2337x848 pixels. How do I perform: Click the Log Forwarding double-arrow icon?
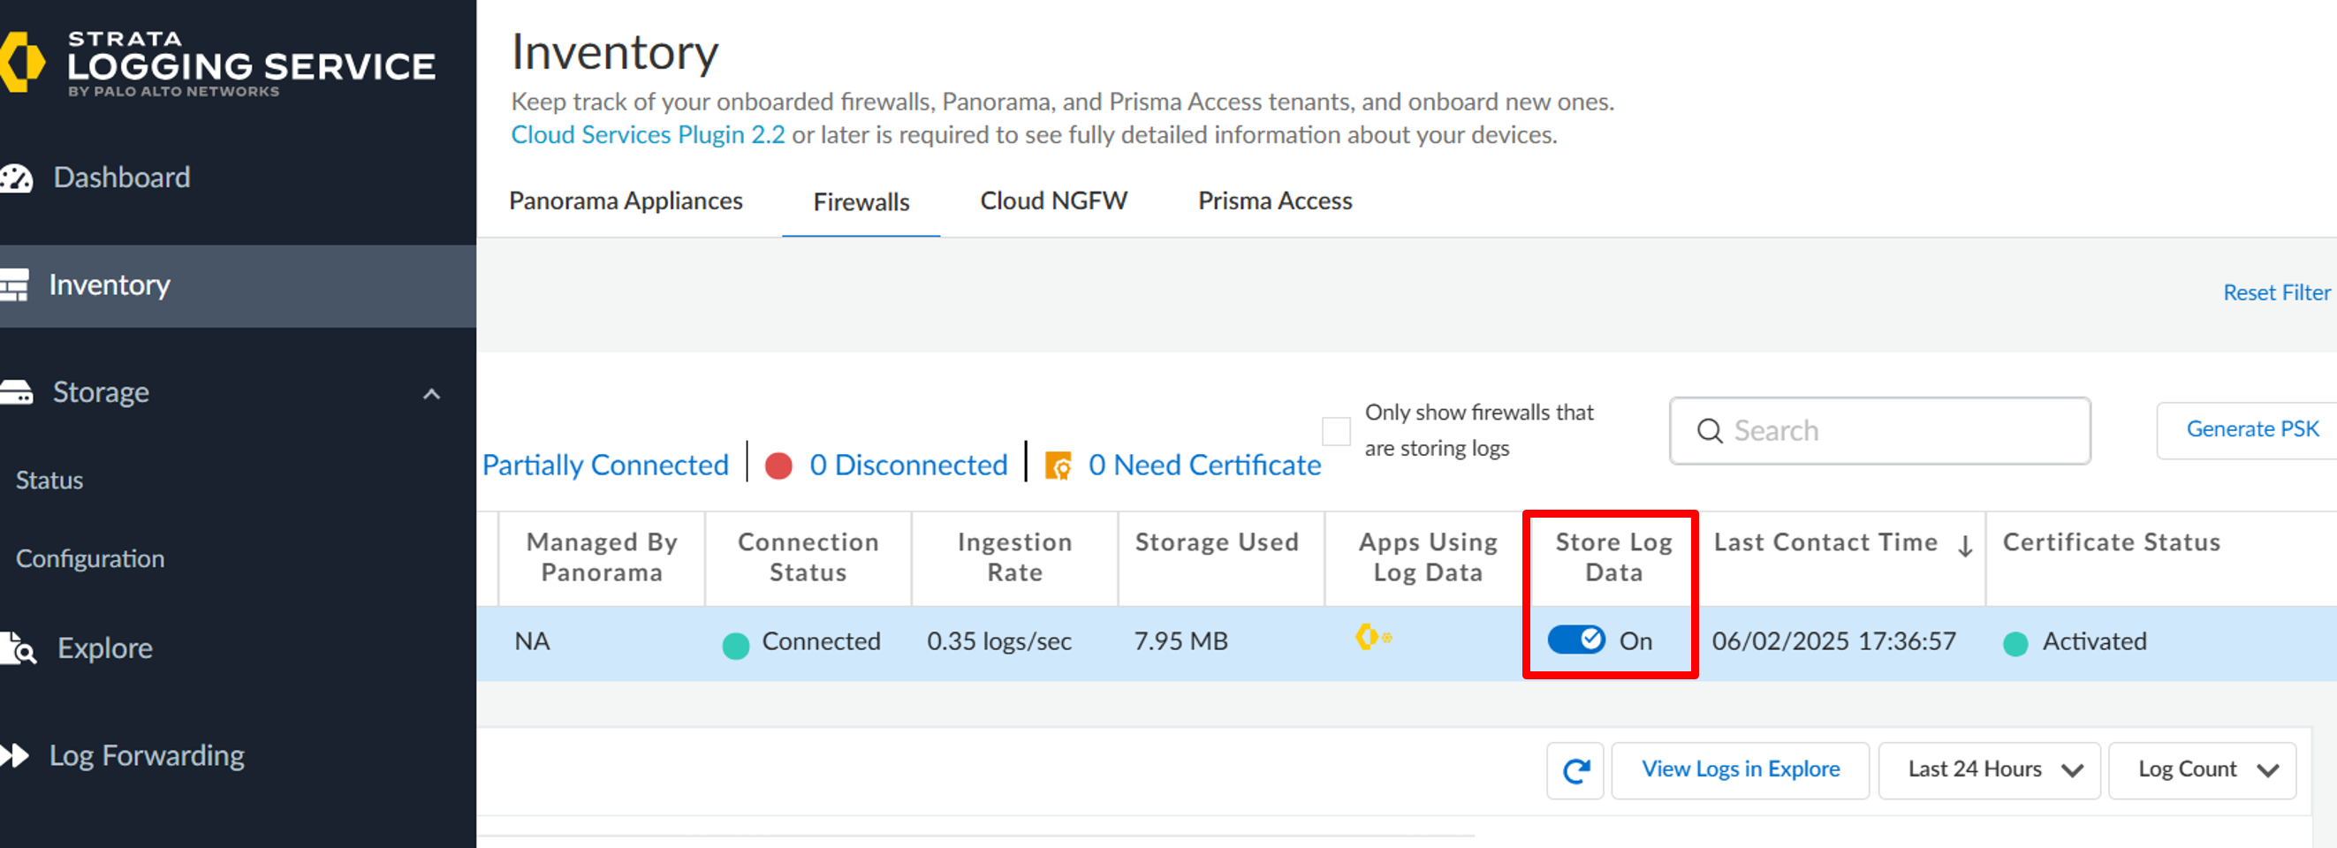coord(14,755)
